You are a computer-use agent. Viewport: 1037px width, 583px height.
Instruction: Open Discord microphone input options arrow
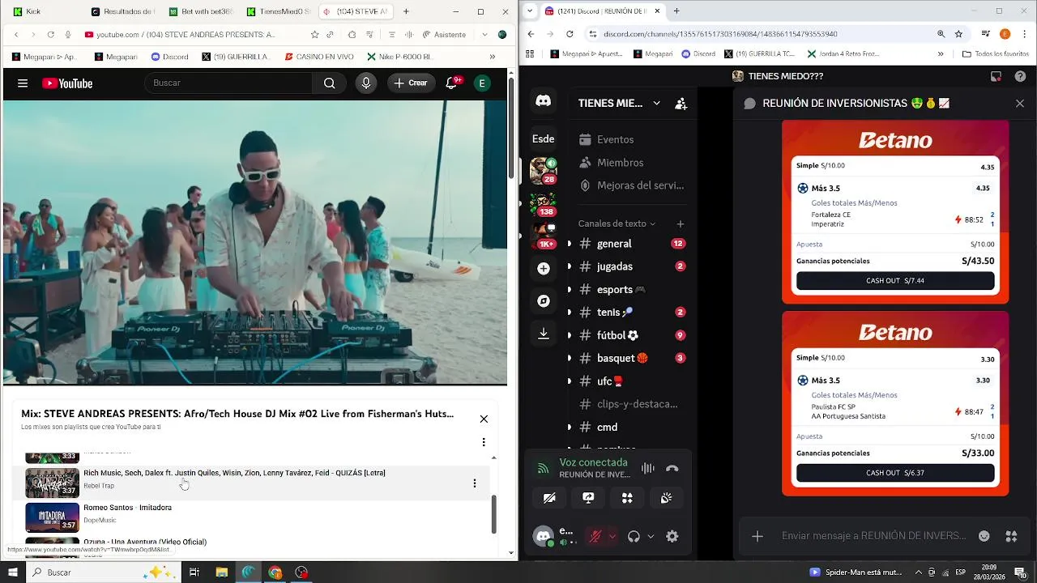(x=612, y=536)
